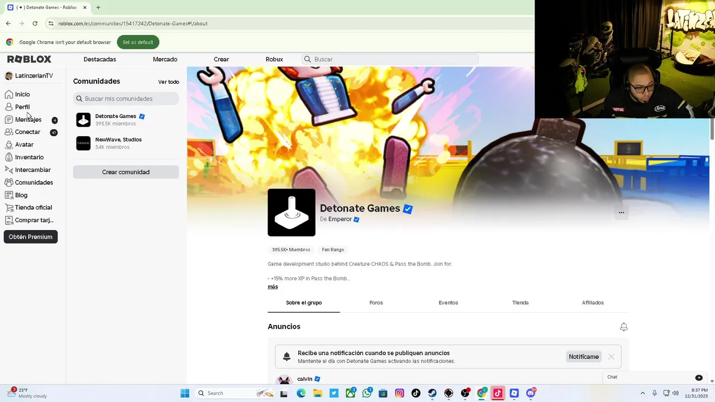
Task: Open the taskbar volume control
Action: click(675, 393)
